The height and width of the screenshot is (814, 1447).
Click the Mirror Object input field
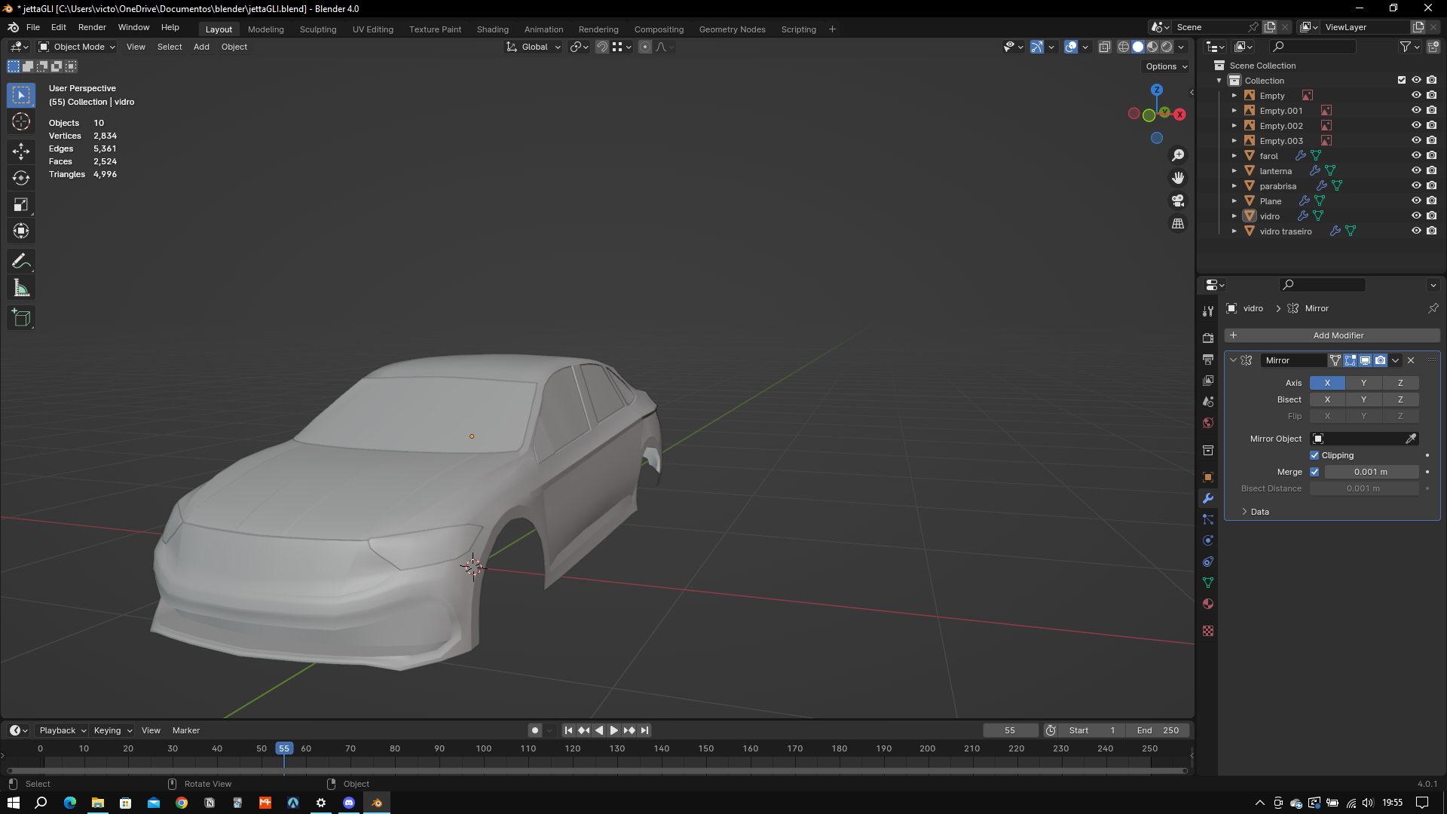click(x=1359, y=439)
